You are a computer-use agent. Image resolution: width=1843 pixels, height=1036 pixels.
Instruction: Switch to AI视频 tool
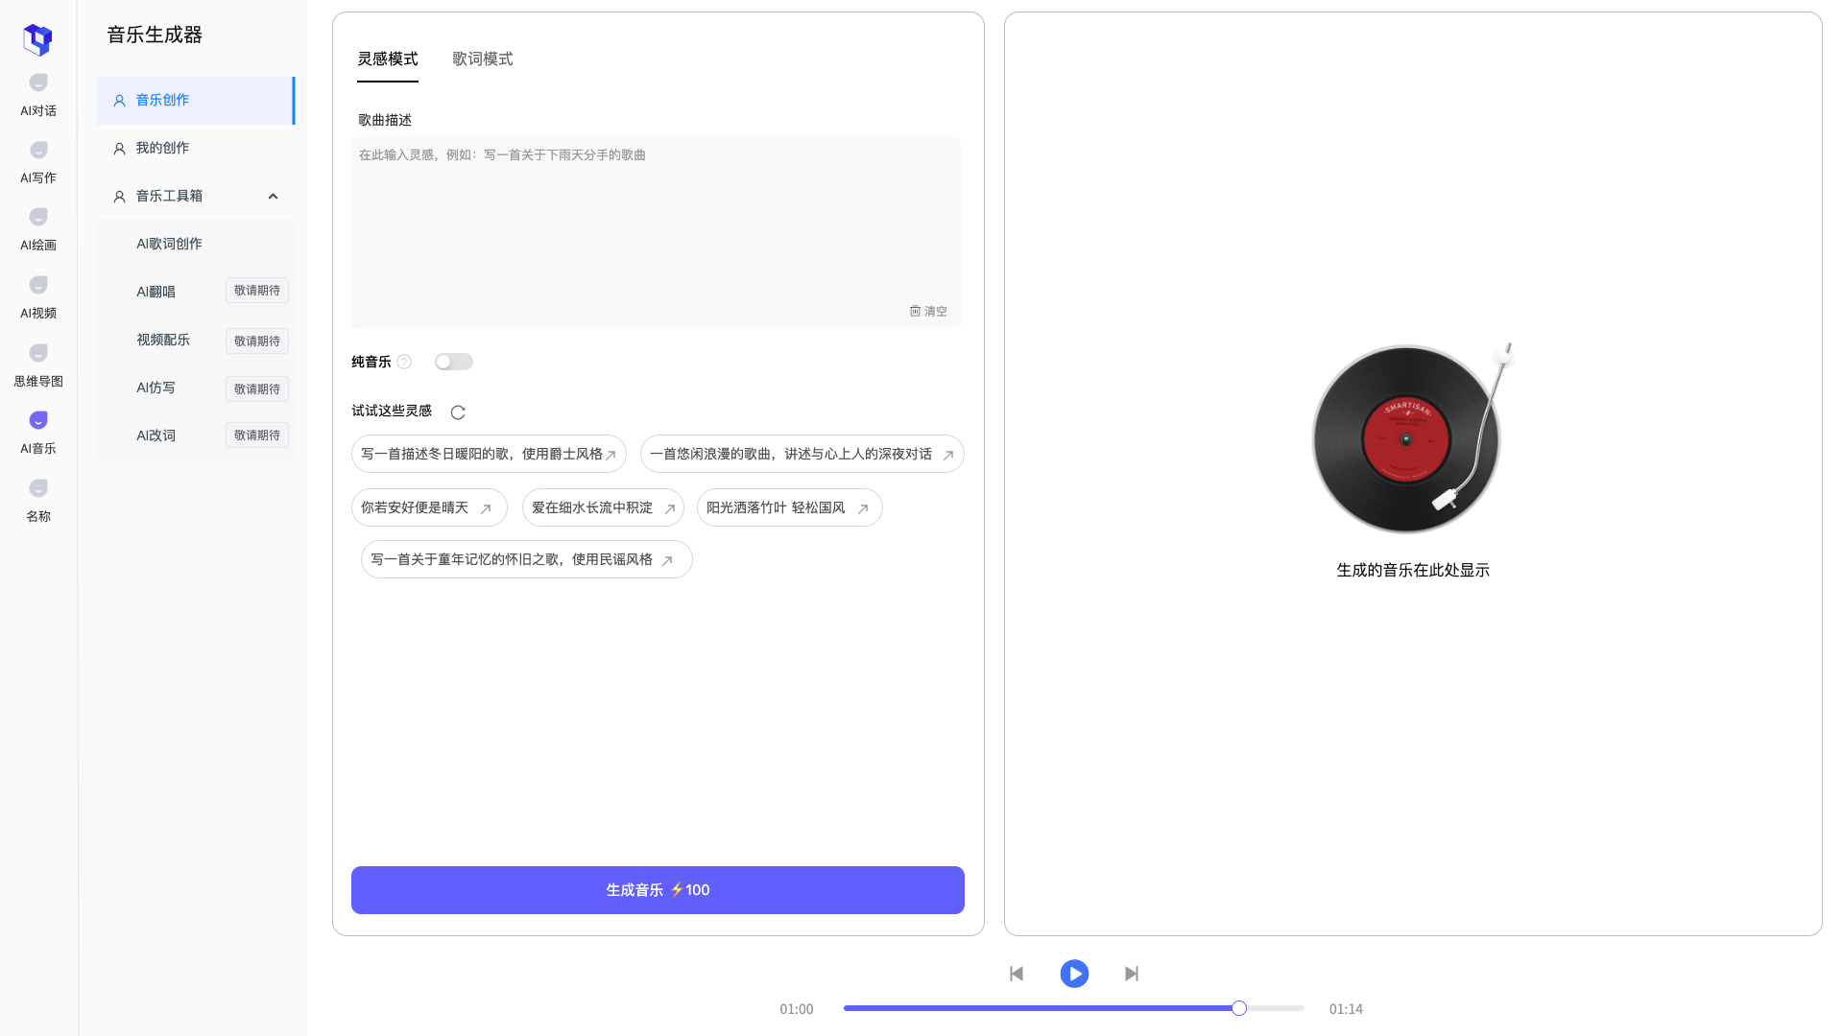point(37,297)
